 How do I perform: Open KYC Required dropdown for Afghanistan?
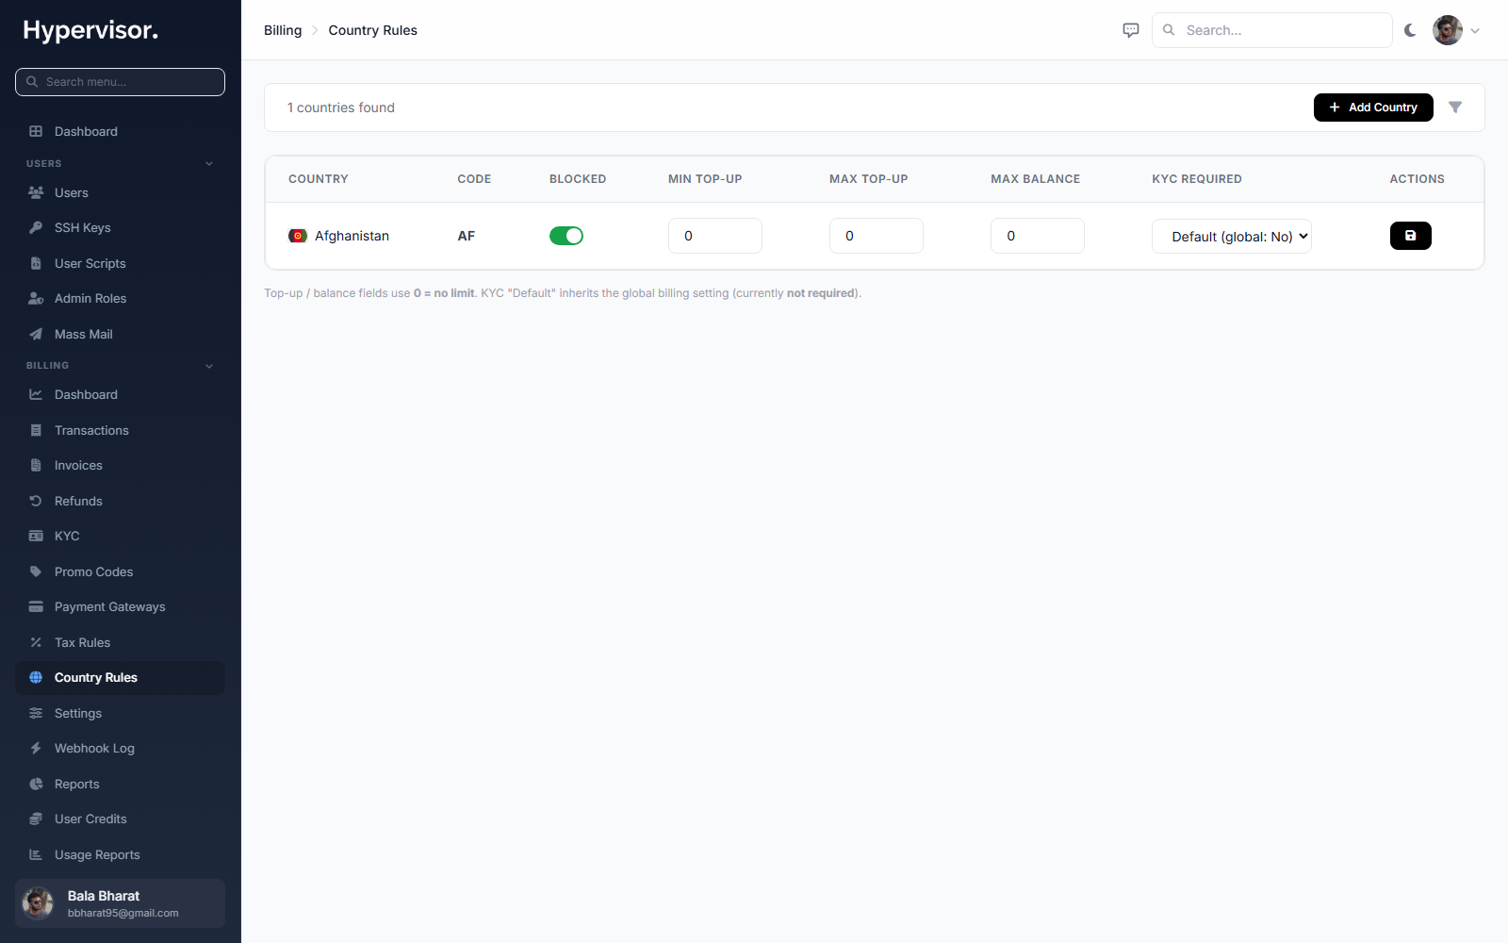(x=1232, y=236)
